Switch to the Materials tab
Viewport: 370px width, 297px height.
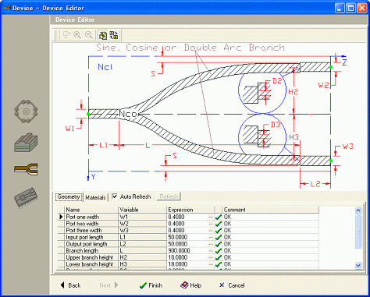point(95,197)
